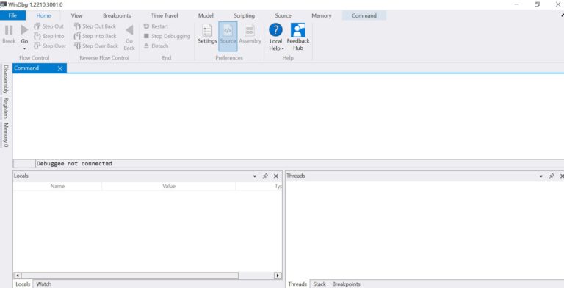Click the Locals horizontal scrollbar thumb

130,276
